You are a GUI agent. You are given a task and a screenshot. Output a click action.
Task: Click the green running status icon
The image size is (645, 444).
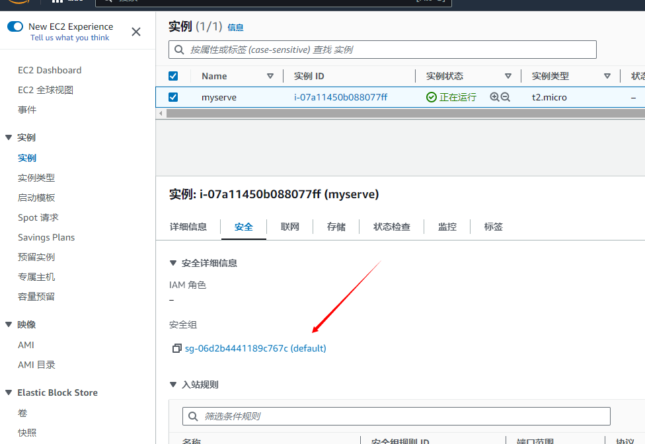click(x=432, y=97)
